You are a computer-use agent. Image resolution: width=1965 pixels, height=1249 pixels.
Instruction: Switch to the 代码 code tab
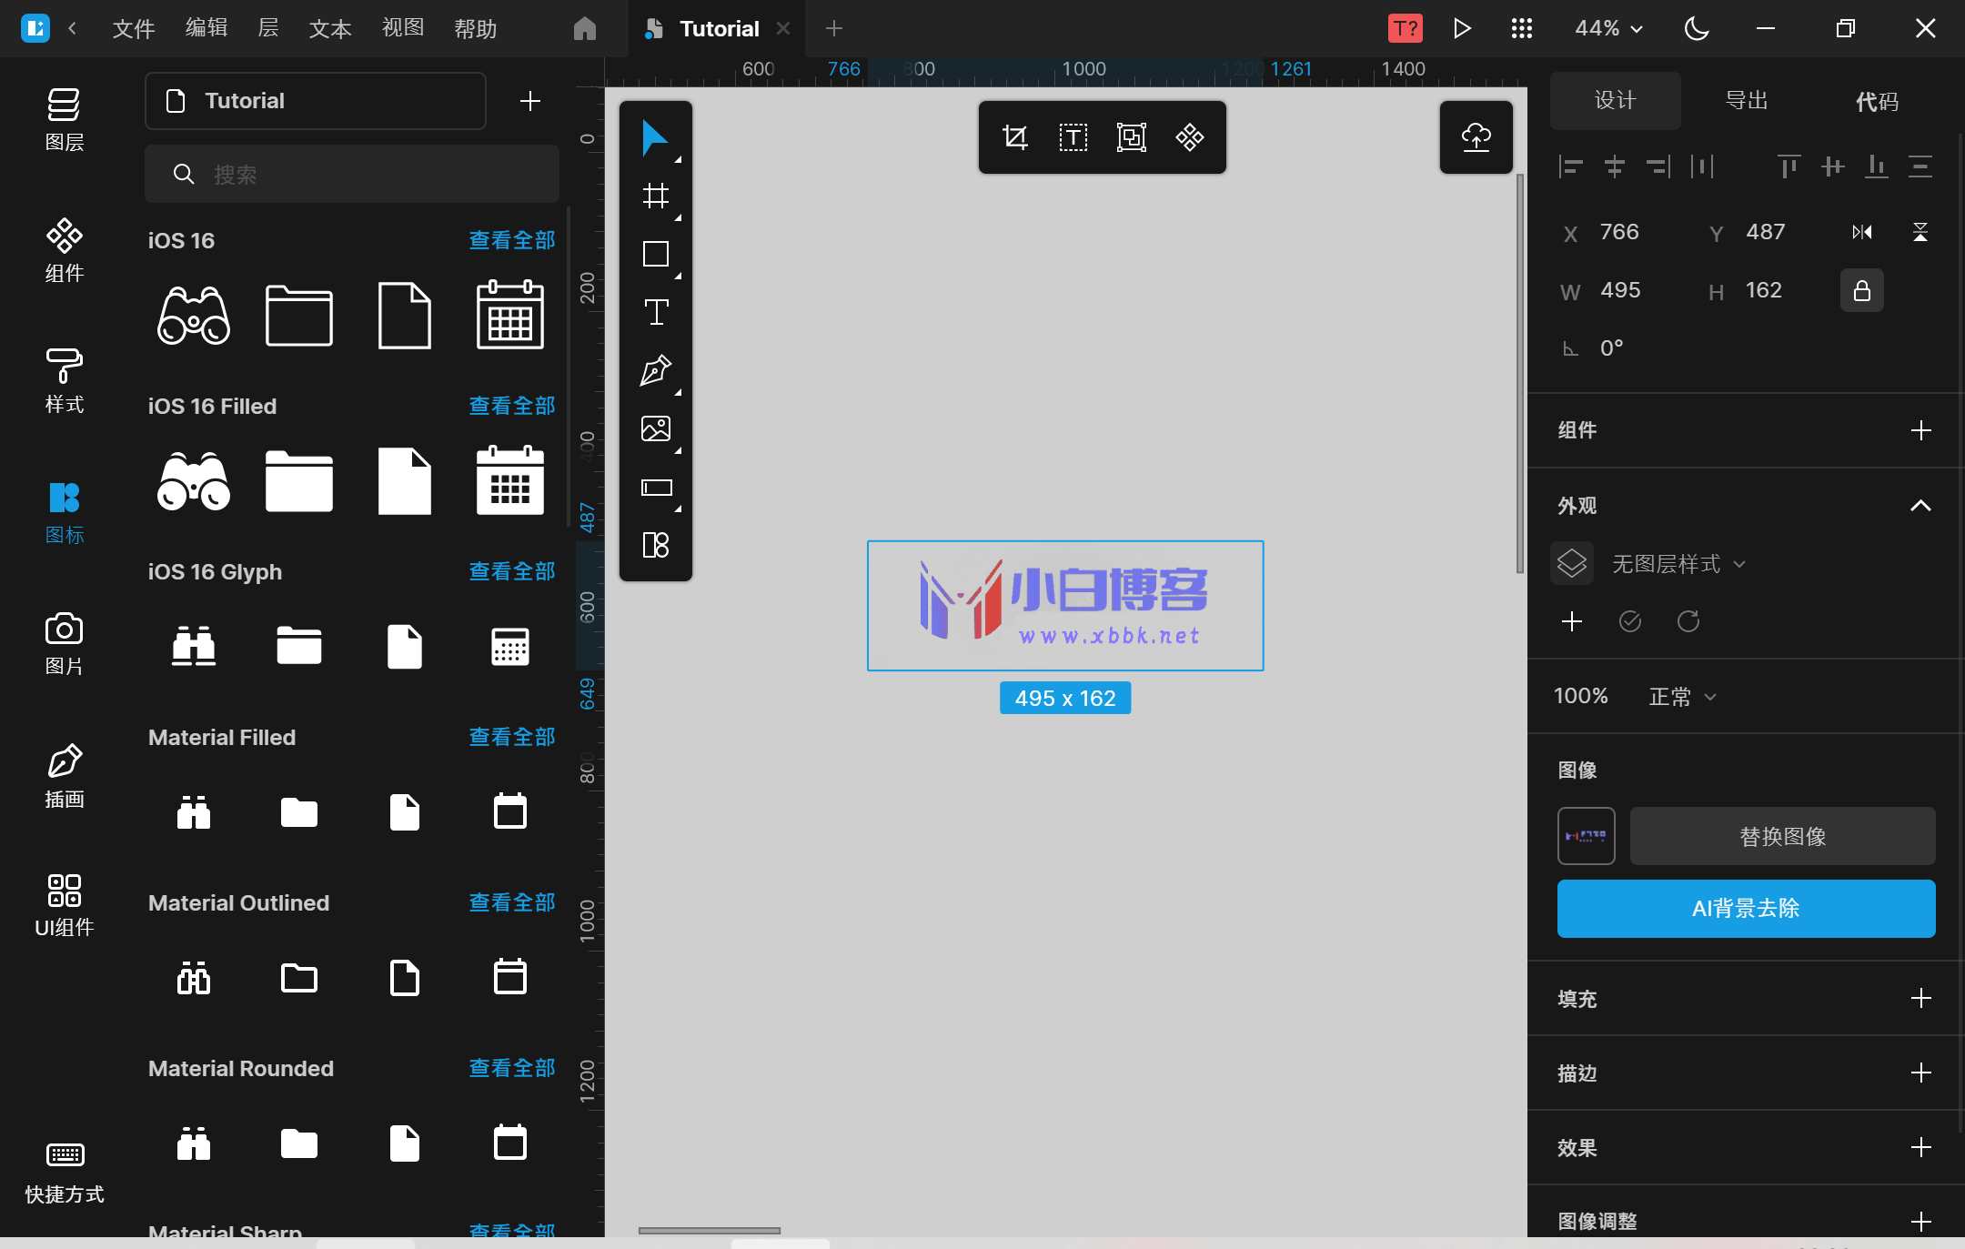[1877, 100]
